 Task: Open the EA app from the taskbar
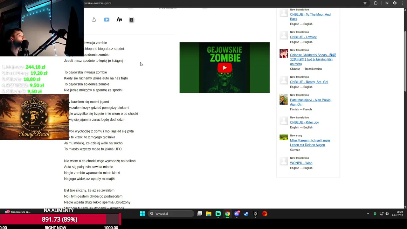click(x=265, y=214)
